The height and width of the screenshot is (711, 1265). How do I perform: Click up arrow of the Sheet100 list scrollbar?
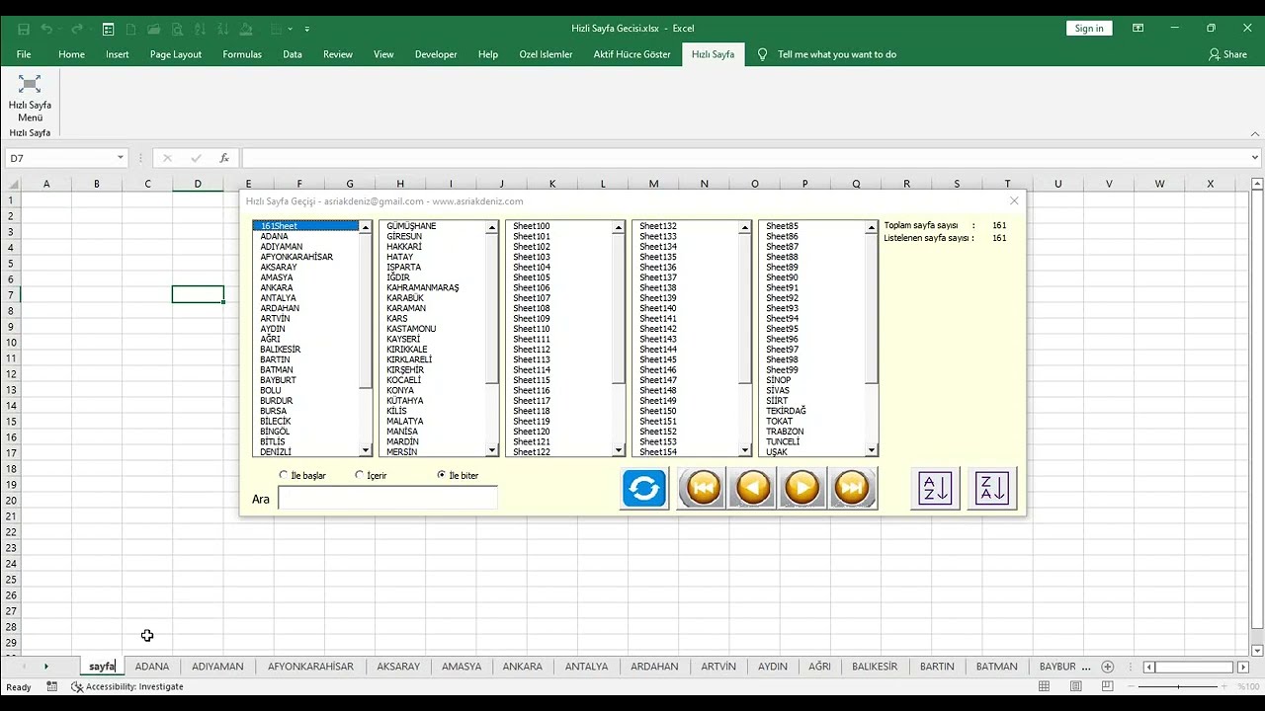tap(619, 228)
